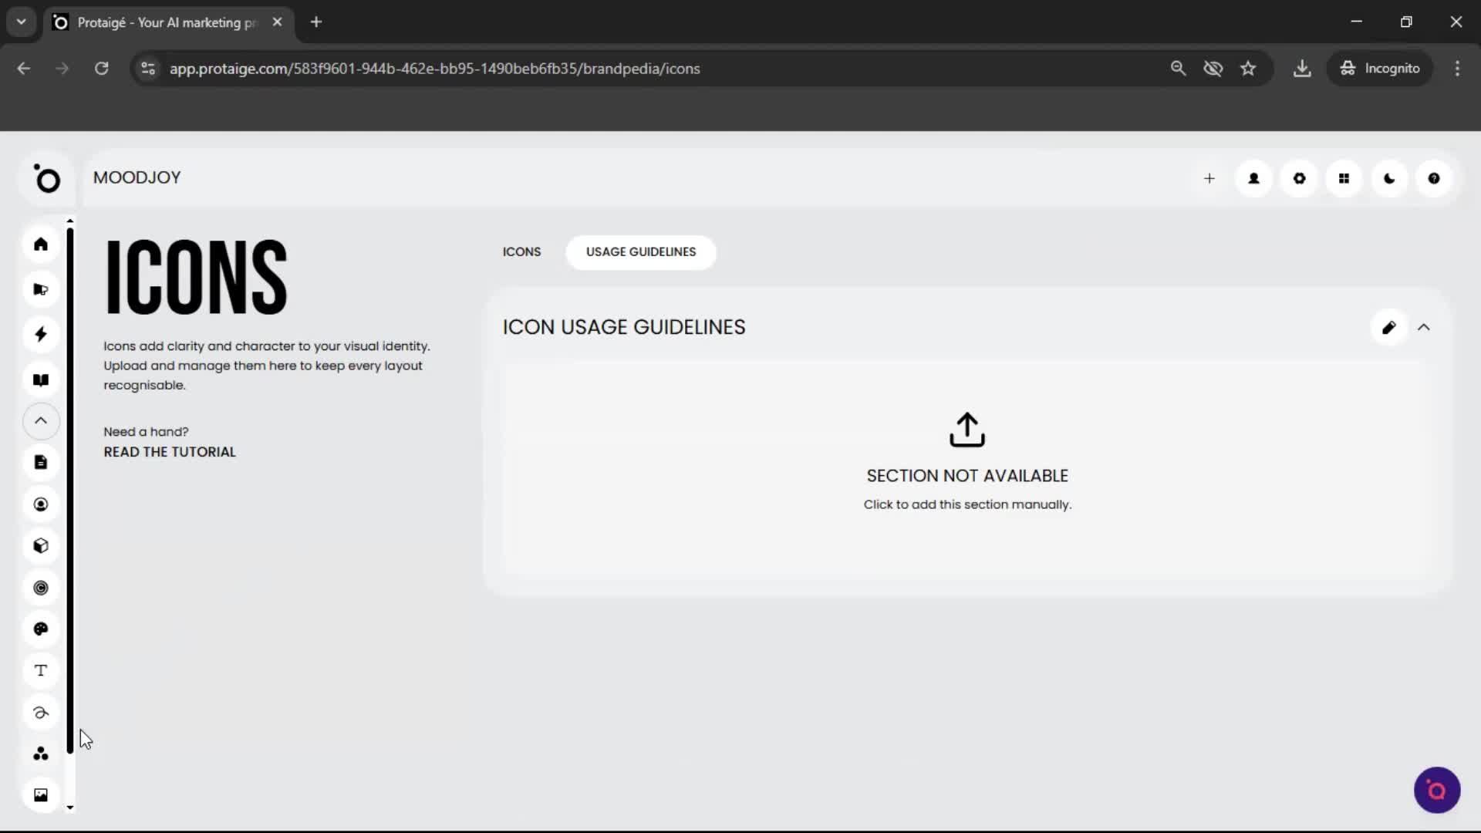Select the Typography section with the T icon
1481x833 pixels.
pos(41,671)
